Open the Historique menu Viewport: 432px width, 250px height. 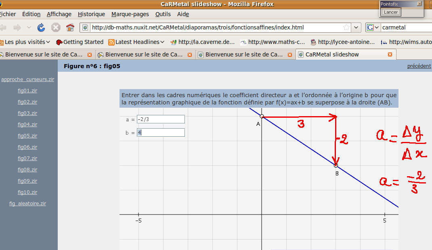coord(91,14)
